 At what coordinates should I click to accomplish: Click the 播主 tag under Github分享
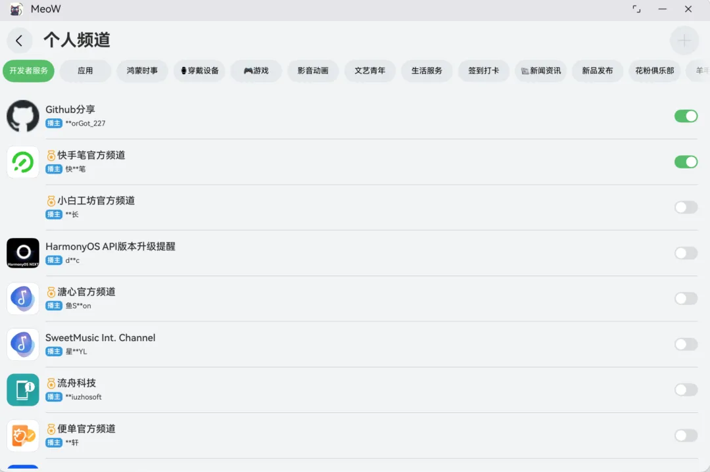point(54,123)
